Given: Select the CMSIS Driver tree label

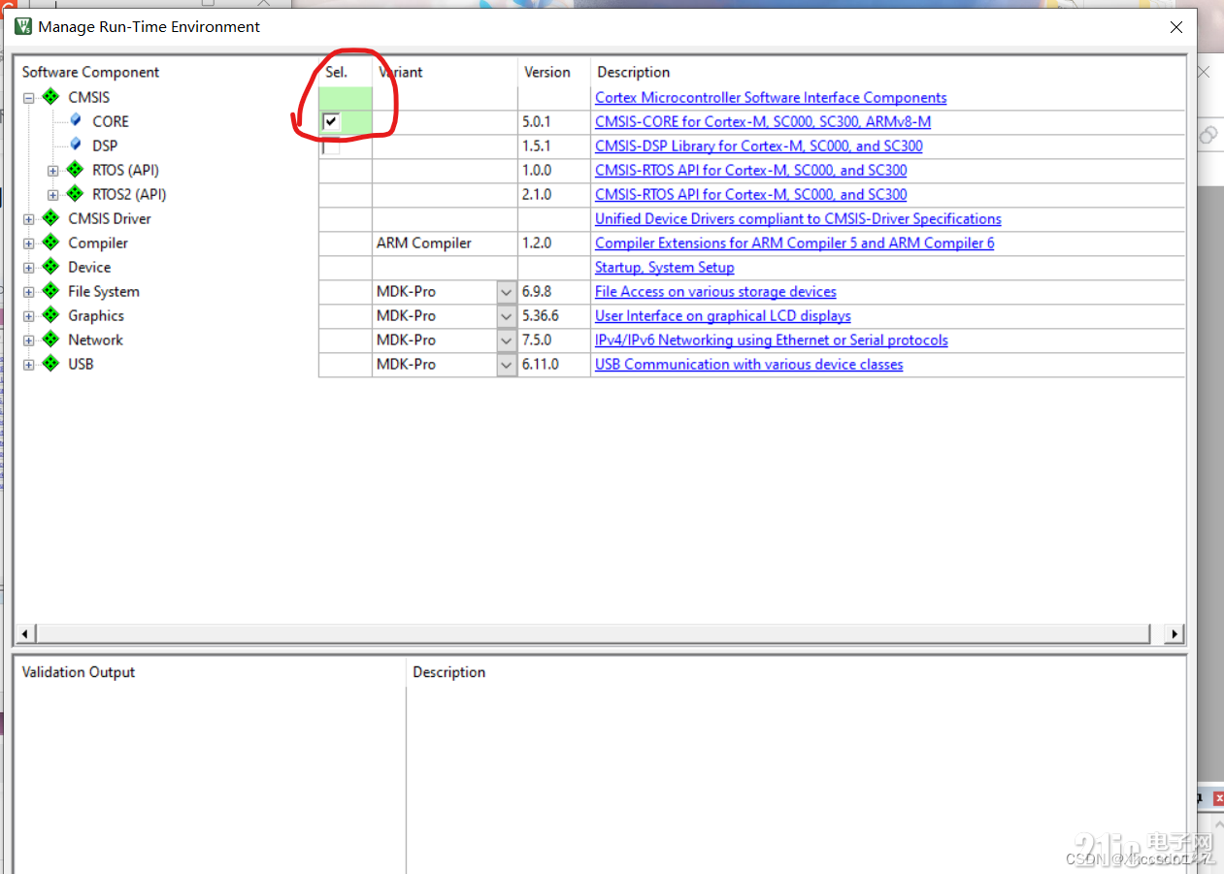Looking at the screenshot, I should pyautogui.click(x=110, y=218).
